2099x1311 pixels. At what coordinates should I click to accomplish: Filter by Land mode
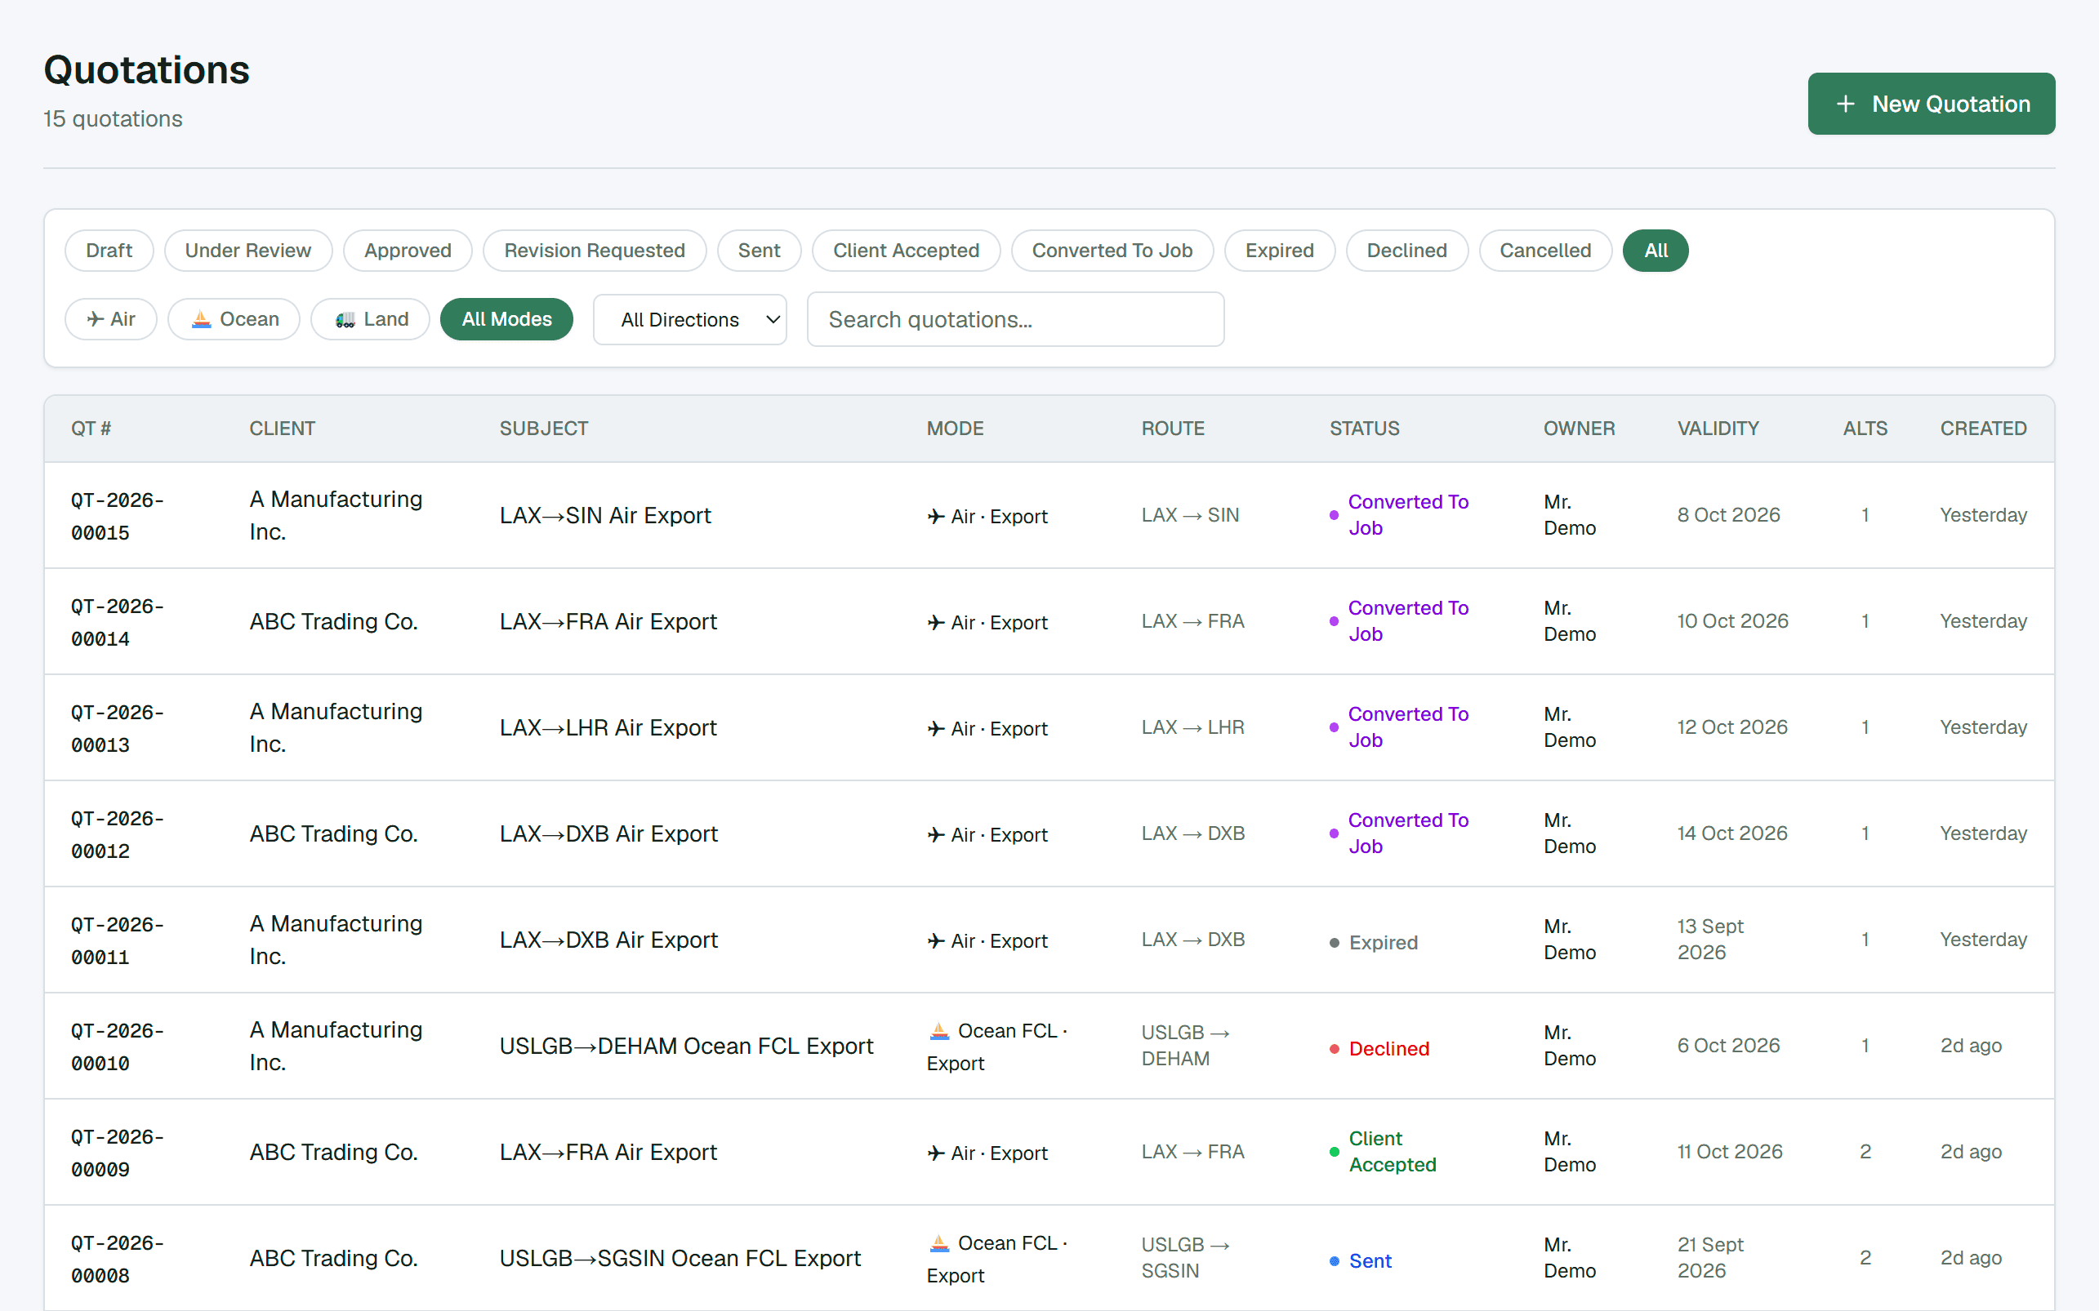tap(370, 319)
